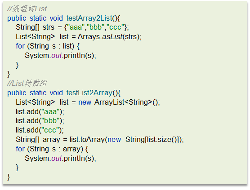Click list.add("bbb") statement
Screen dimensions: 250x190
coord(40,121)
